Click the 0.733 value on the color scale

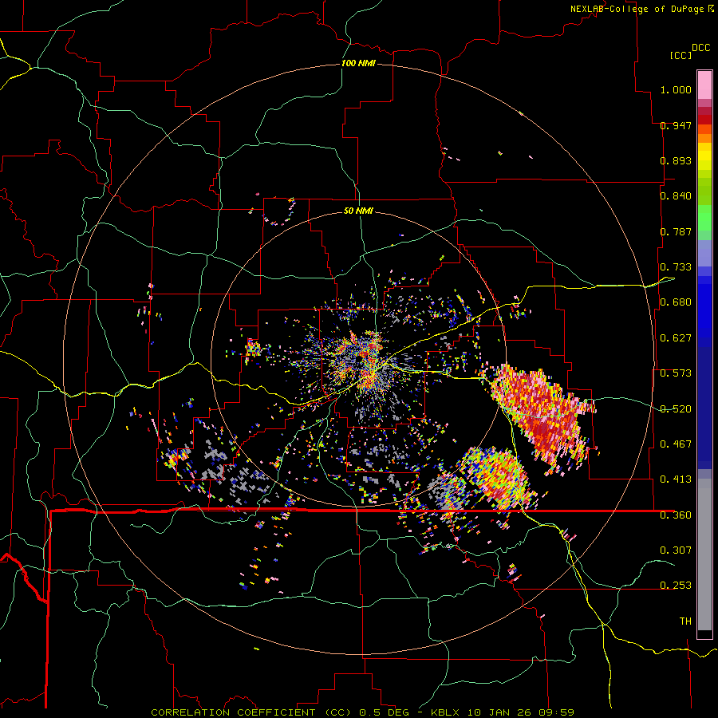[676, 267]
